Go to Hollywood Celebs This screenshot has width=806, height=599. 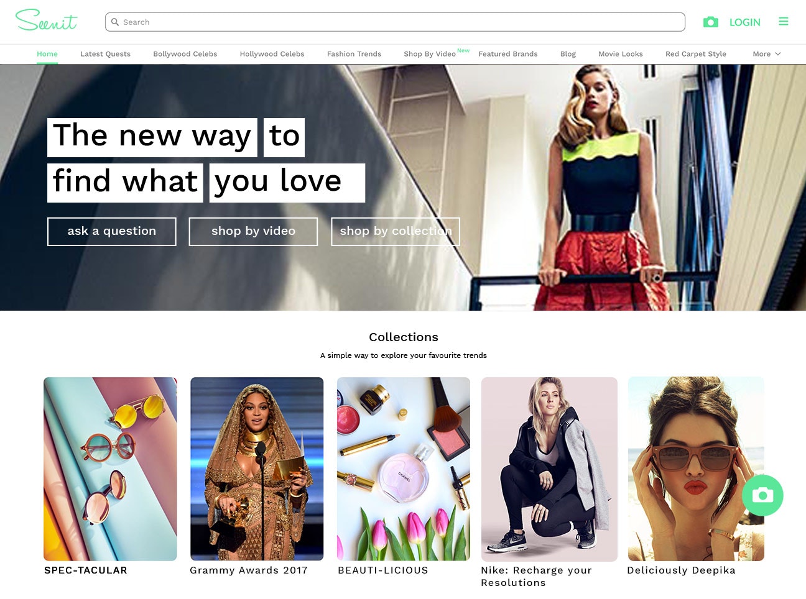tap(272, 54)
